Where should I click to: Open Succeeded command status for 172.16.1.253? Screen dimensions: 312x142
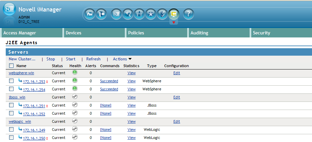109,81
